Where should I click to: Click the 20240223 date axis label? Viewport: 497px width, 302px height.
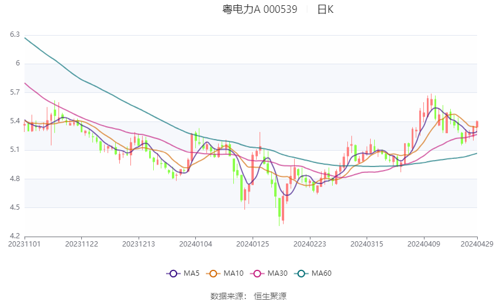(309, 244)
